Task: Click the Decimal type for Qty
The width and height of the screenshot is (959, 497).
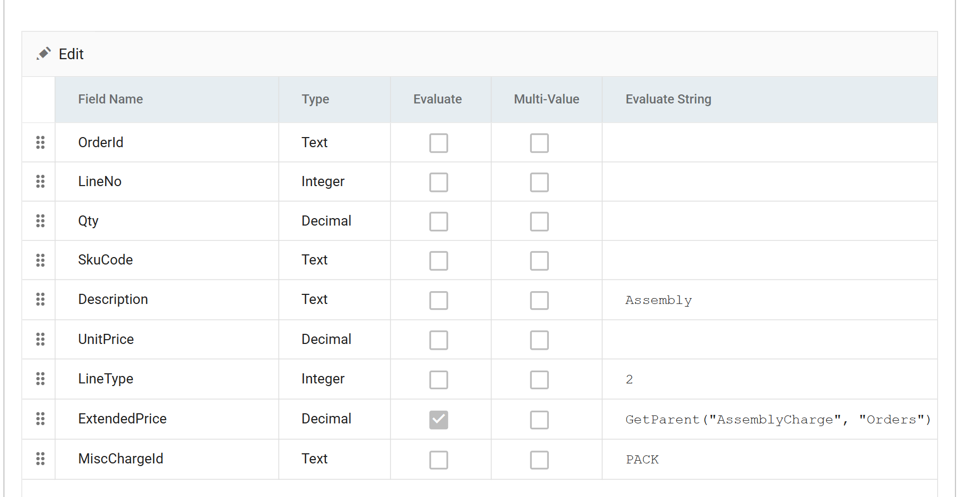Action: click(326, 221)
